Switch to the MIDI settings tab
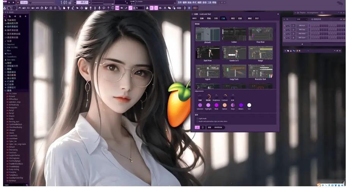 (x=195, y=18)
